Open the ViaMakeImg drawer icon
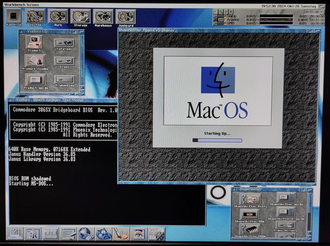This screenshot has width=330, height=246. tap(65, 80)
